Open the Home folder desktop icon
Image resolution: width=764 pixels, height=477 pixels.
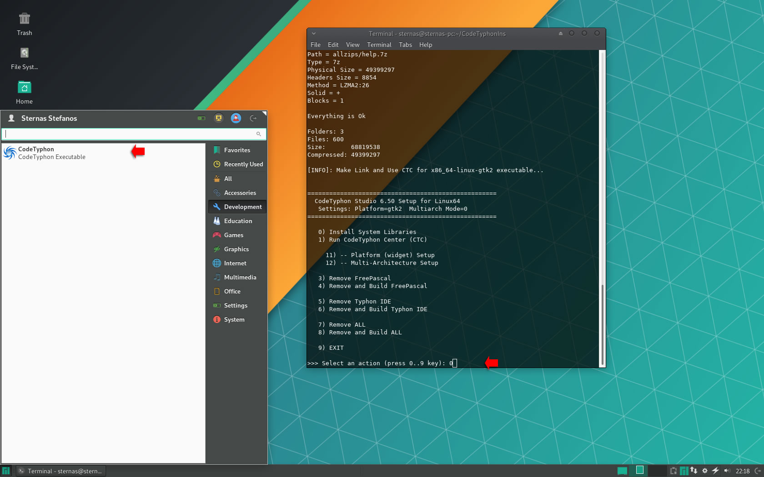pyautogui.click(x=25, y=93)
